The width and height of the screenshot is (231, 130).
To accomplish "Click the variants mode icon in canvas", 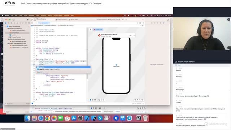I will (95, 100).
